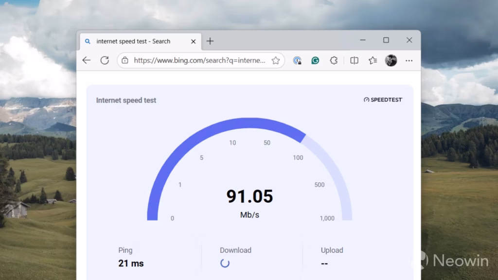Add this page to favorites with star

pos(275,60)
